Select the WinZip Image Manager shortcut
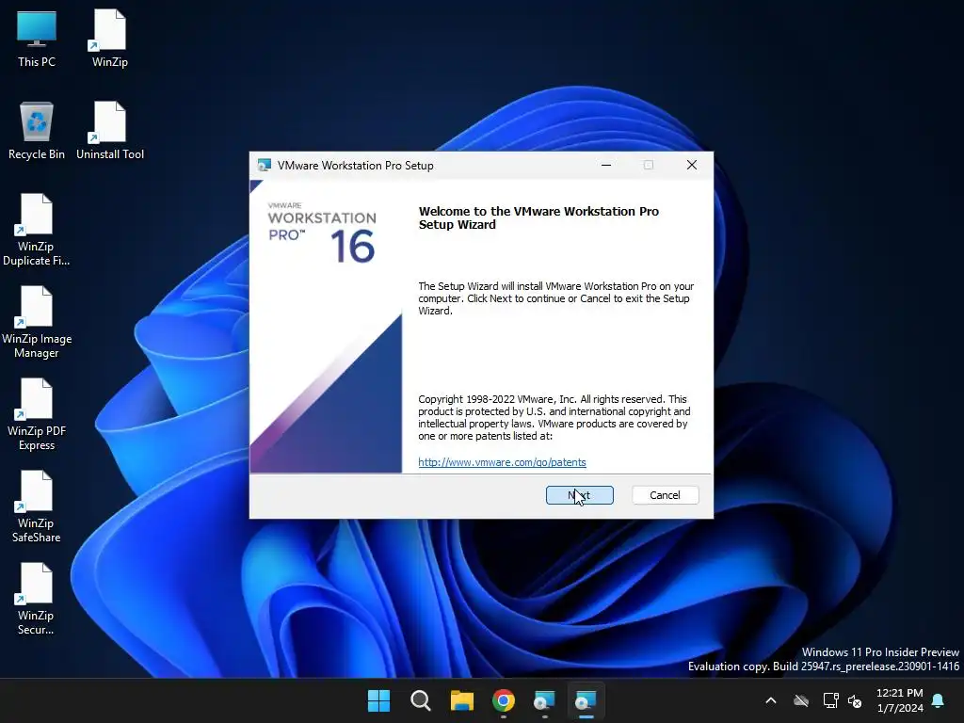 37,322
